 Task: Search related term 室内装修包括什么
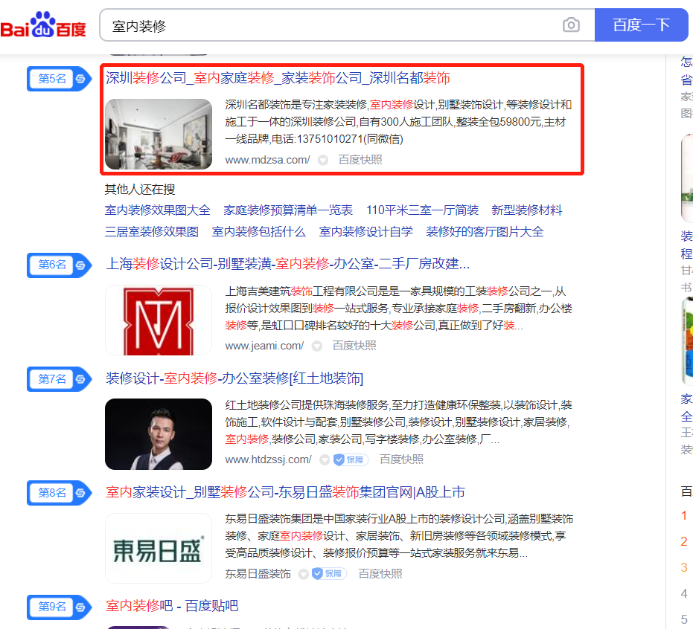258,232
